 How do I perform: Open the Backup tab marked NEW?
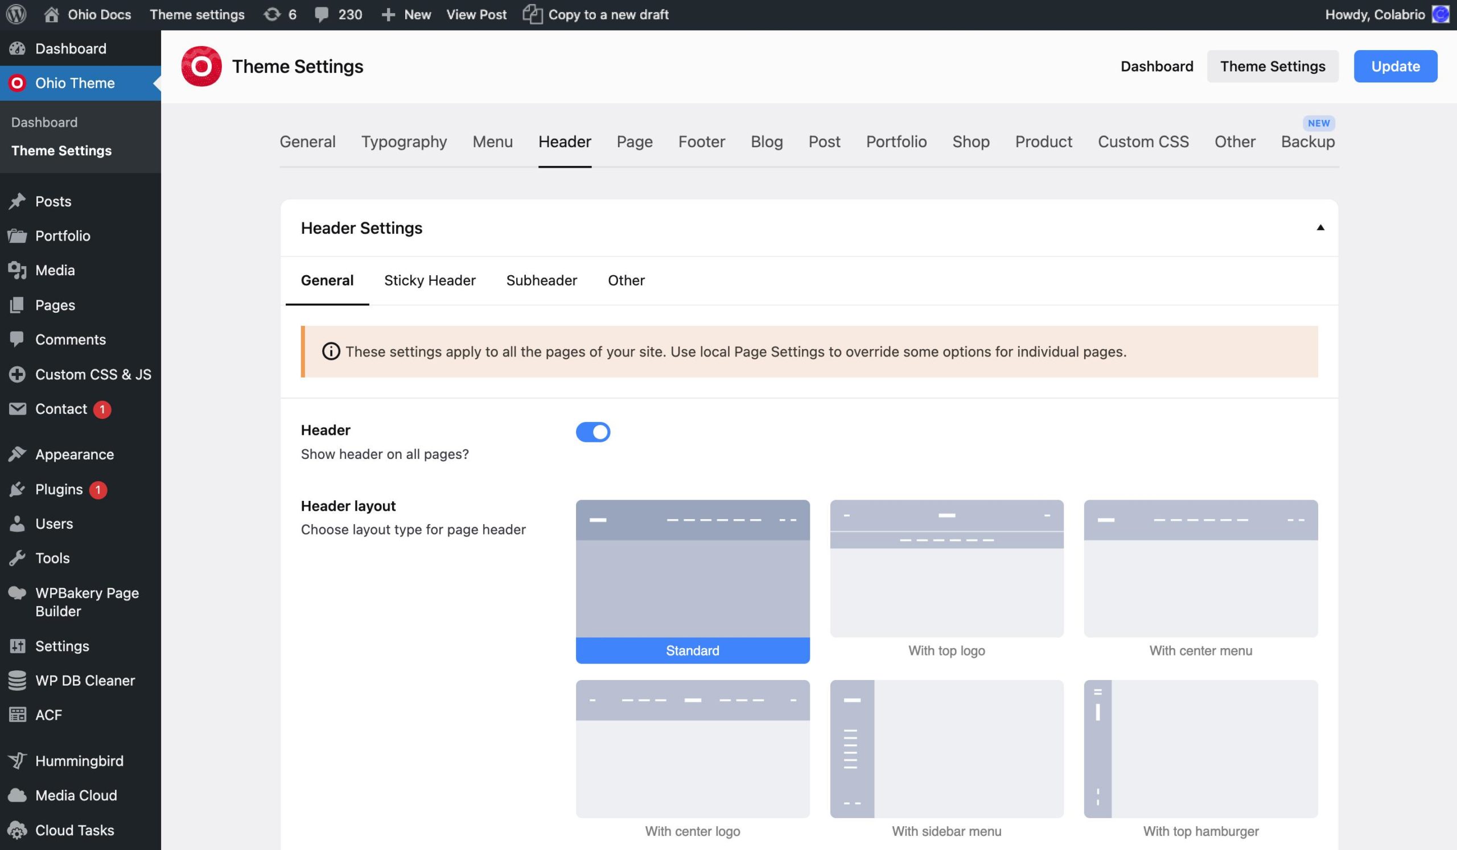1308,142
